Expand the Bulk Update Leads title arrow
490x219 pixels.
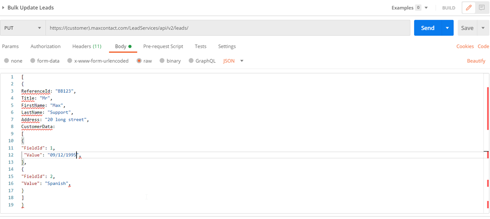pyautogui.click(x=3, y=8)
